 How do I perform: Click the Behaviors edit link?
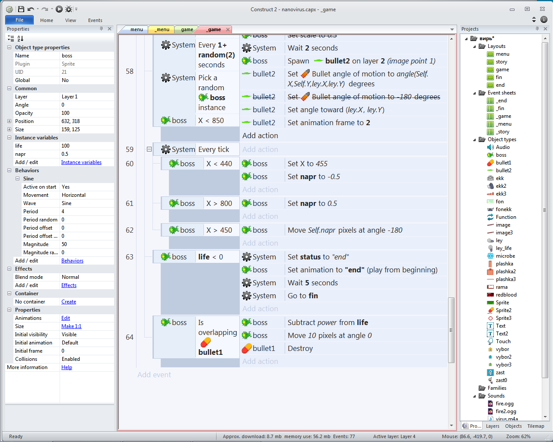tap(72, 261)
